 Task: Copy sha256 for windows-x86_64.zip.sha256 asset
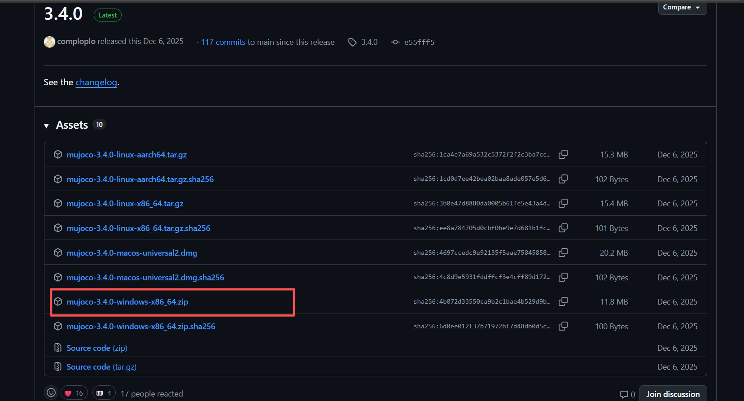[563, 326]
